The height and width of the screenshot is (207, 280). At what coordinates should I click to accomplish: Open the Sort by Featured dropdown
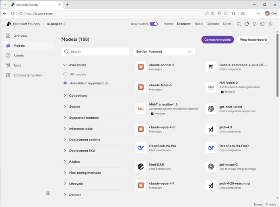pos(164,52)
